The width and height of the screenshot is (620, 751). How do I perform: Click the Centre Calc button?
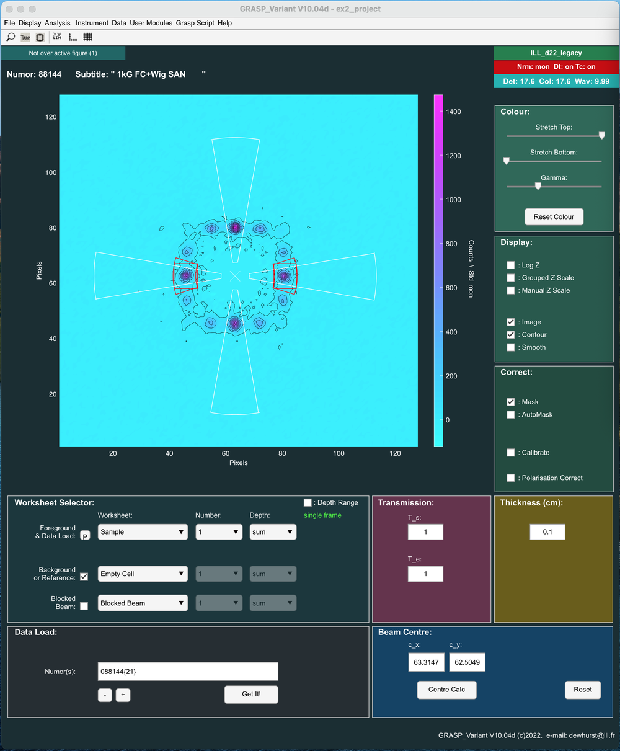pyautogui.click(x=446, y=690)
